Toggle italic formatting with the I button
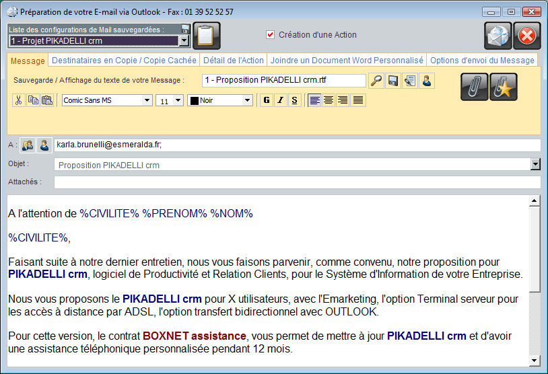This screenshot has width=548, height=374. click(x=280, y=100)
